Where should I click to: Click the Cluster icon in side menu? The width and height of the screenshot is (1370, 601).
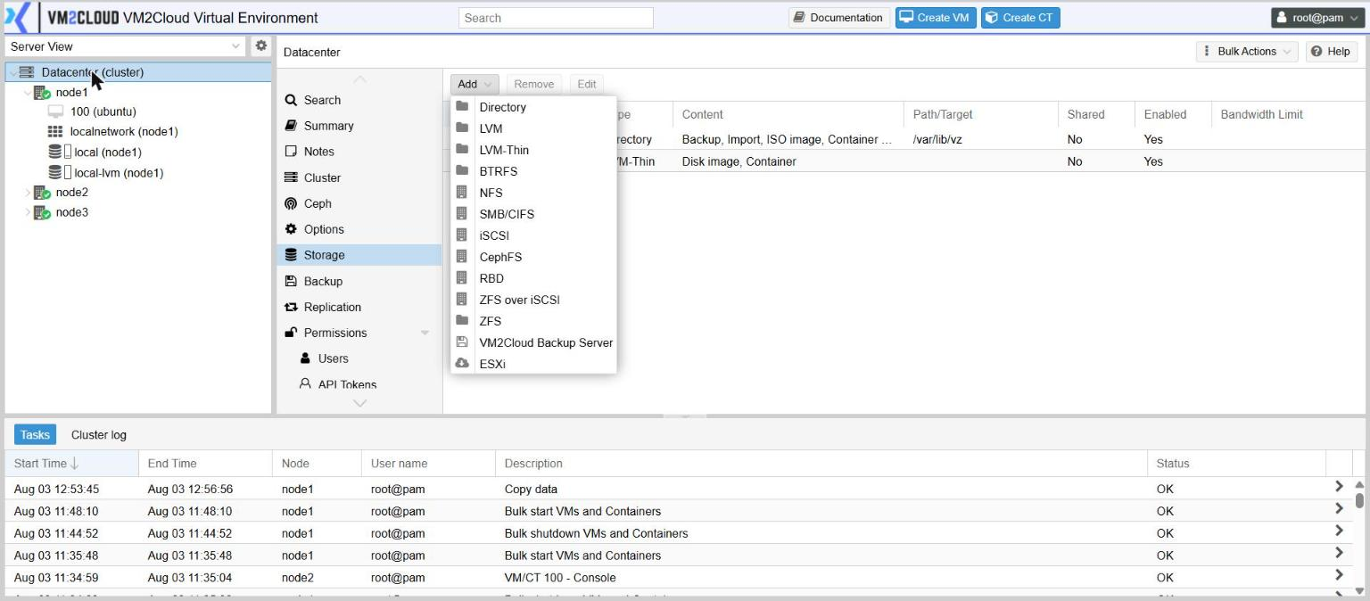pos(291,177)
